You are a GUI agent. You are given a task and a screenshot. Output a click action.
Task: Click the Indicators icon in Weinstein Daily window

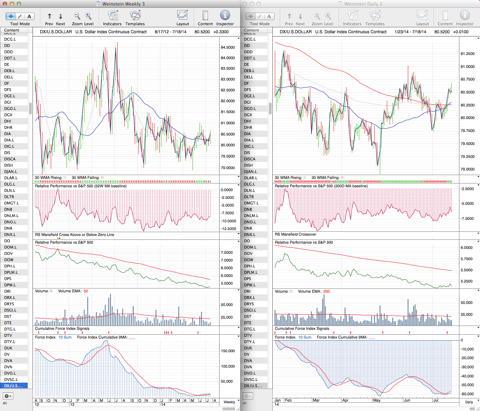(x=352, y=16)
